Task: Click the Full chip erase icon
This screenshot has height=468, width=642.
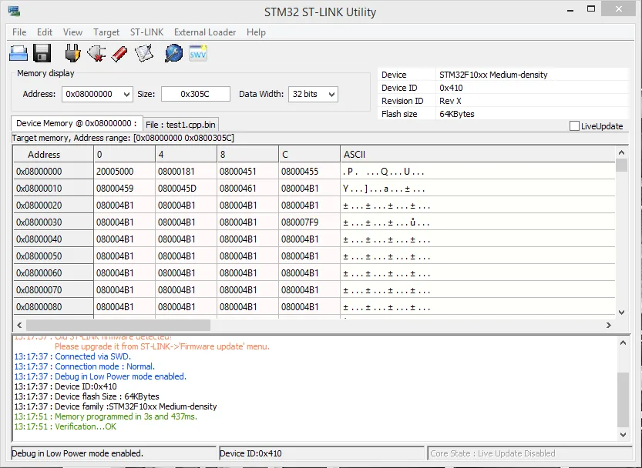Action: point(119,54)
